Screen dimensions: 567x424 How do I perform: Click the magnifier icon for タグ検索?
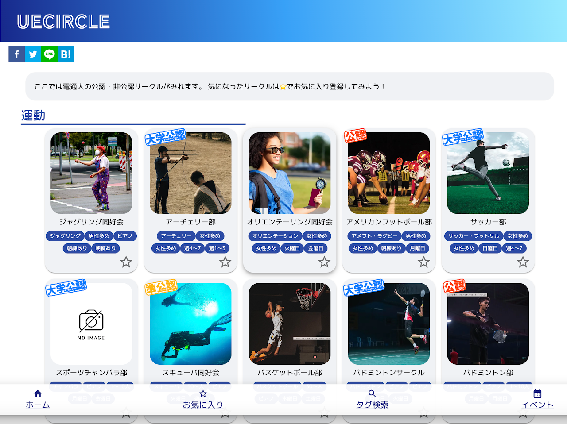(371, 393)
